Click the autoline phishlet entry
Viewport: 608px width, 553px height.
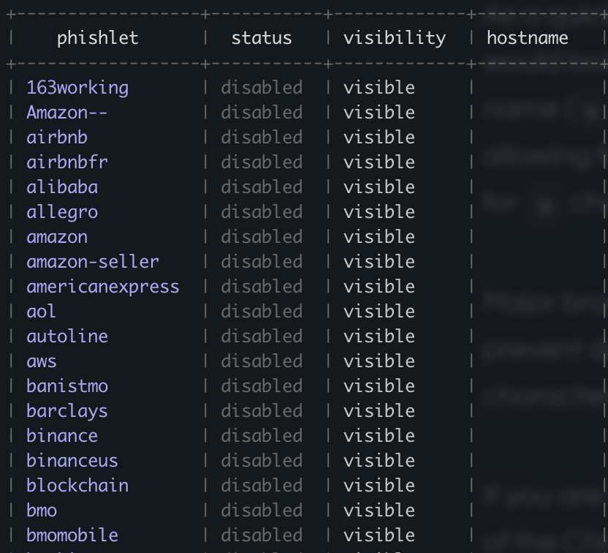[67, 336]
